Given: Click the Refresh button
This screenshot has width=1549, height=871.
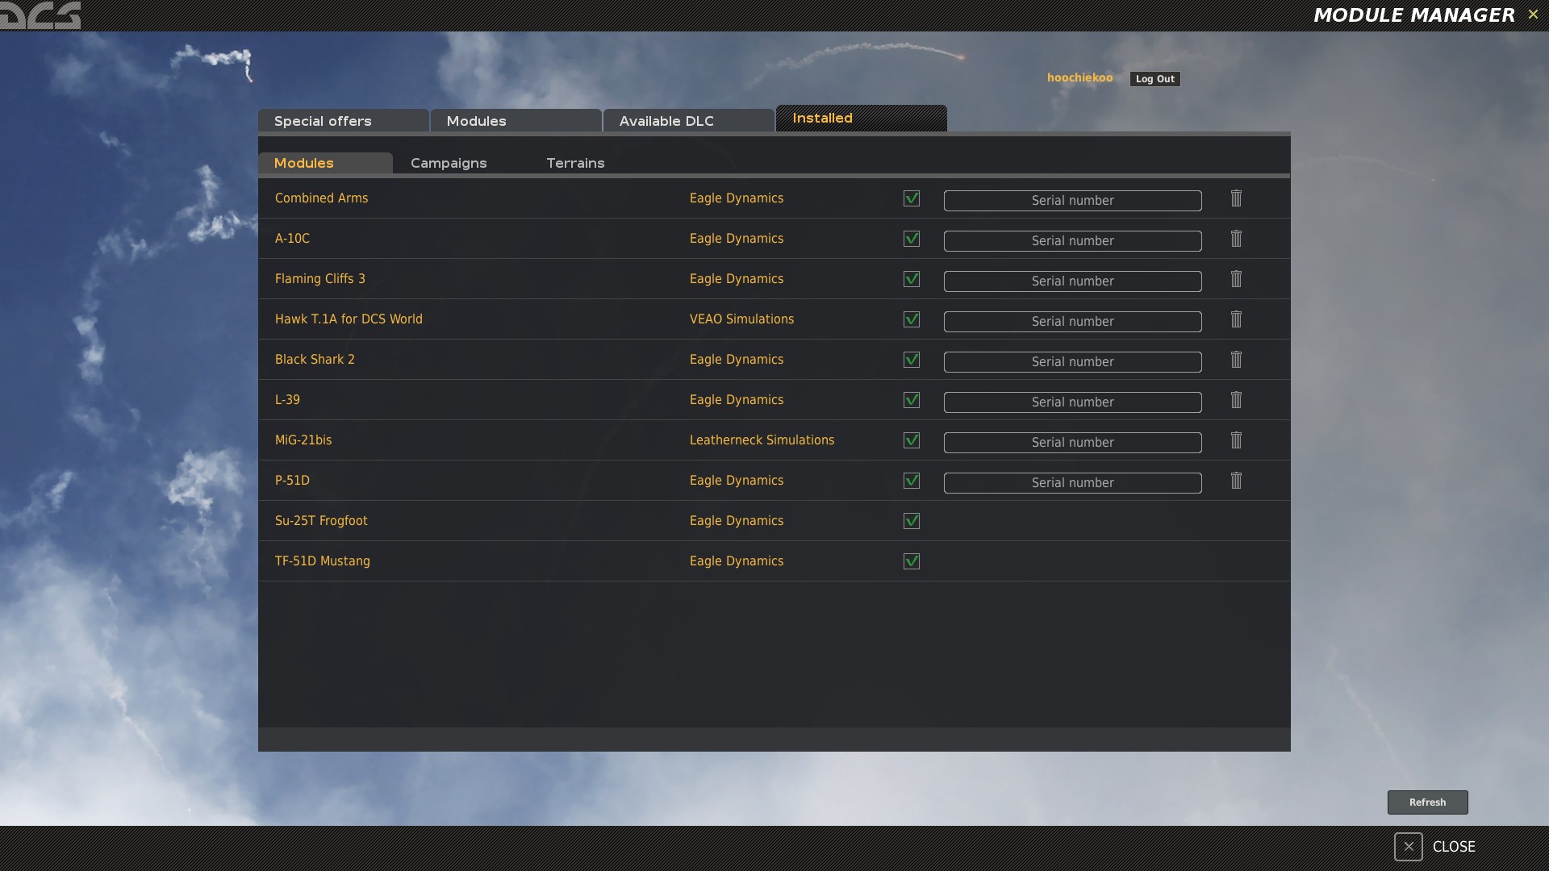Looking at the screenshot, I should tap(1427, 802).
